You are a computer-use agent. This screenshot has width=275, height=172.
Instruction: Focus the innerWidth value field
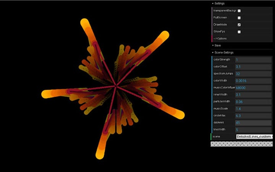click(253, 94)
